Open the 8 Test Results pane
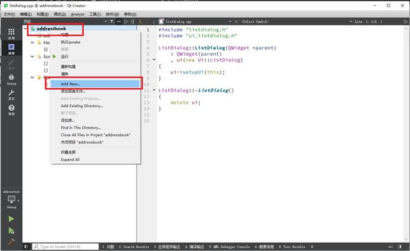 [292, 247]
